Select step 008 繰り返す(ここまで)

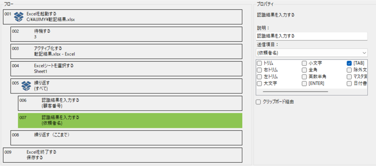(126, 137)
